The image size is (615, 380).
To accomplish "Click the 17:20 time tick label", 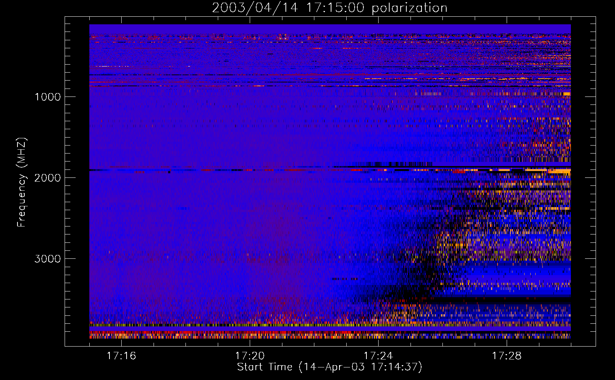I will (250, 356).
